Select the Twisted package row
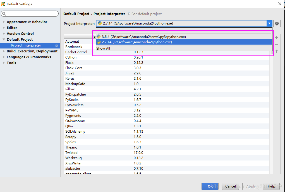 pos(167,153)
